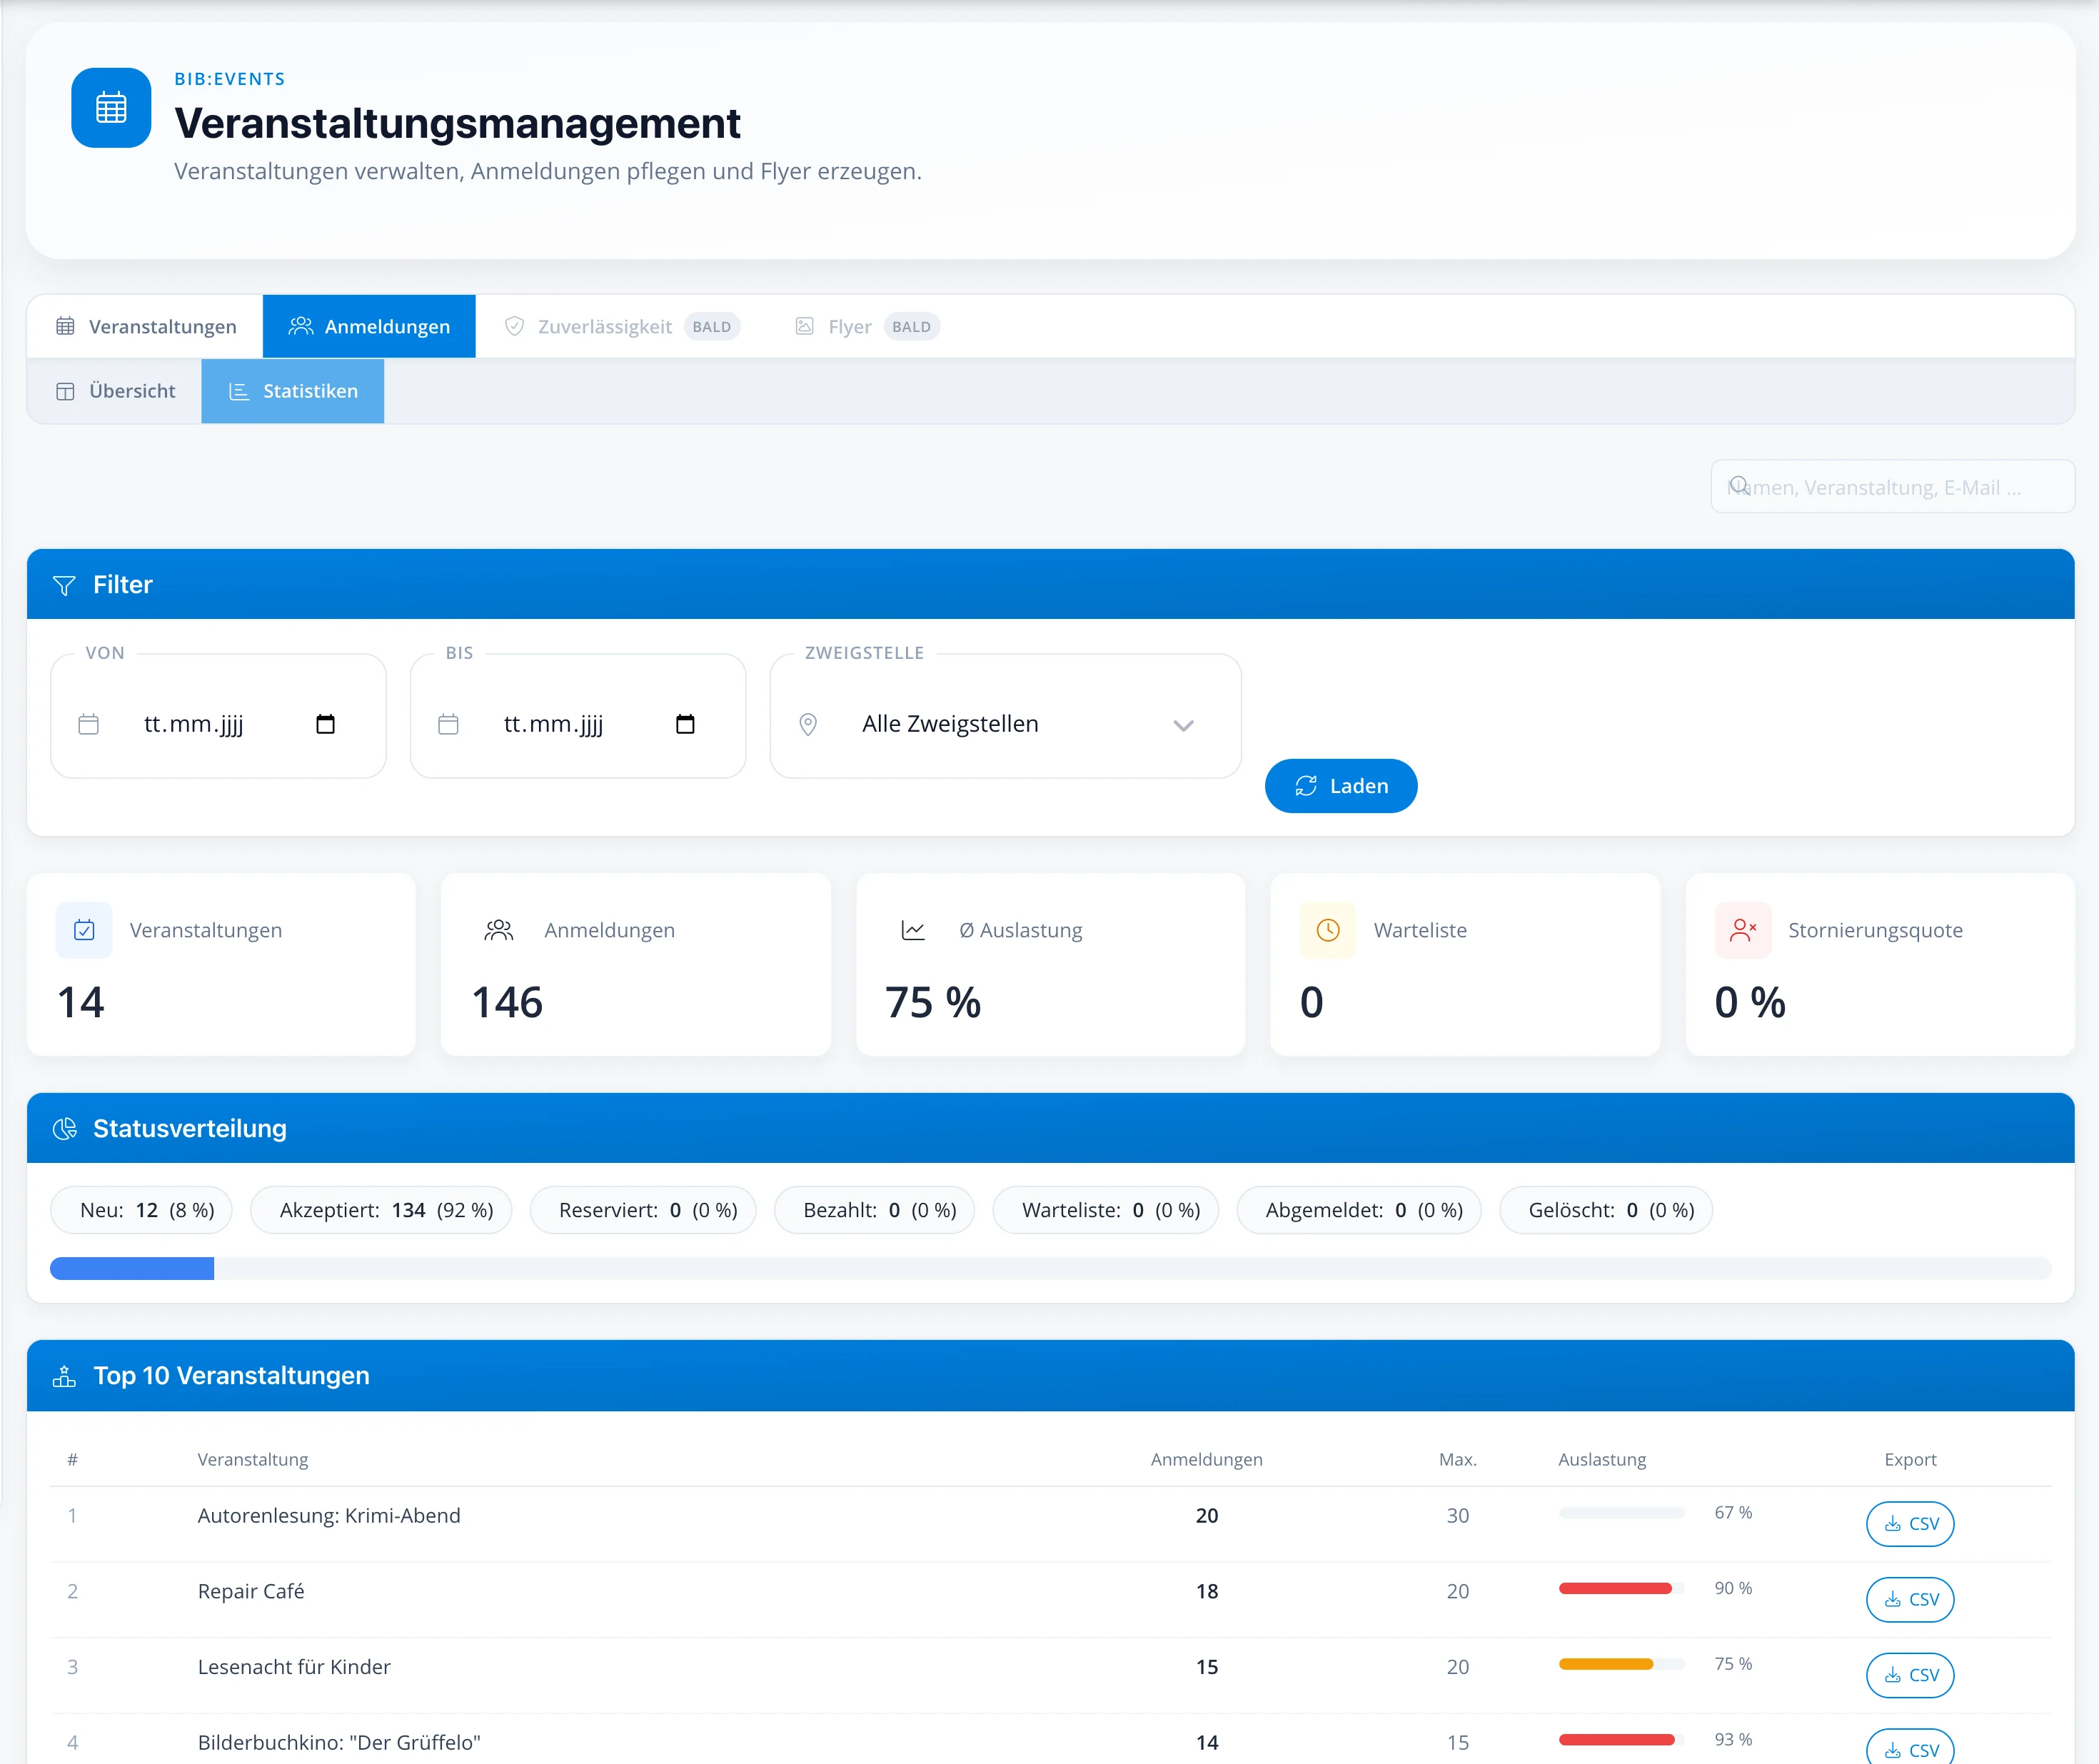Click the Export column header
This screenshot has width=2099, height=1764.
coord(1910,1459)
